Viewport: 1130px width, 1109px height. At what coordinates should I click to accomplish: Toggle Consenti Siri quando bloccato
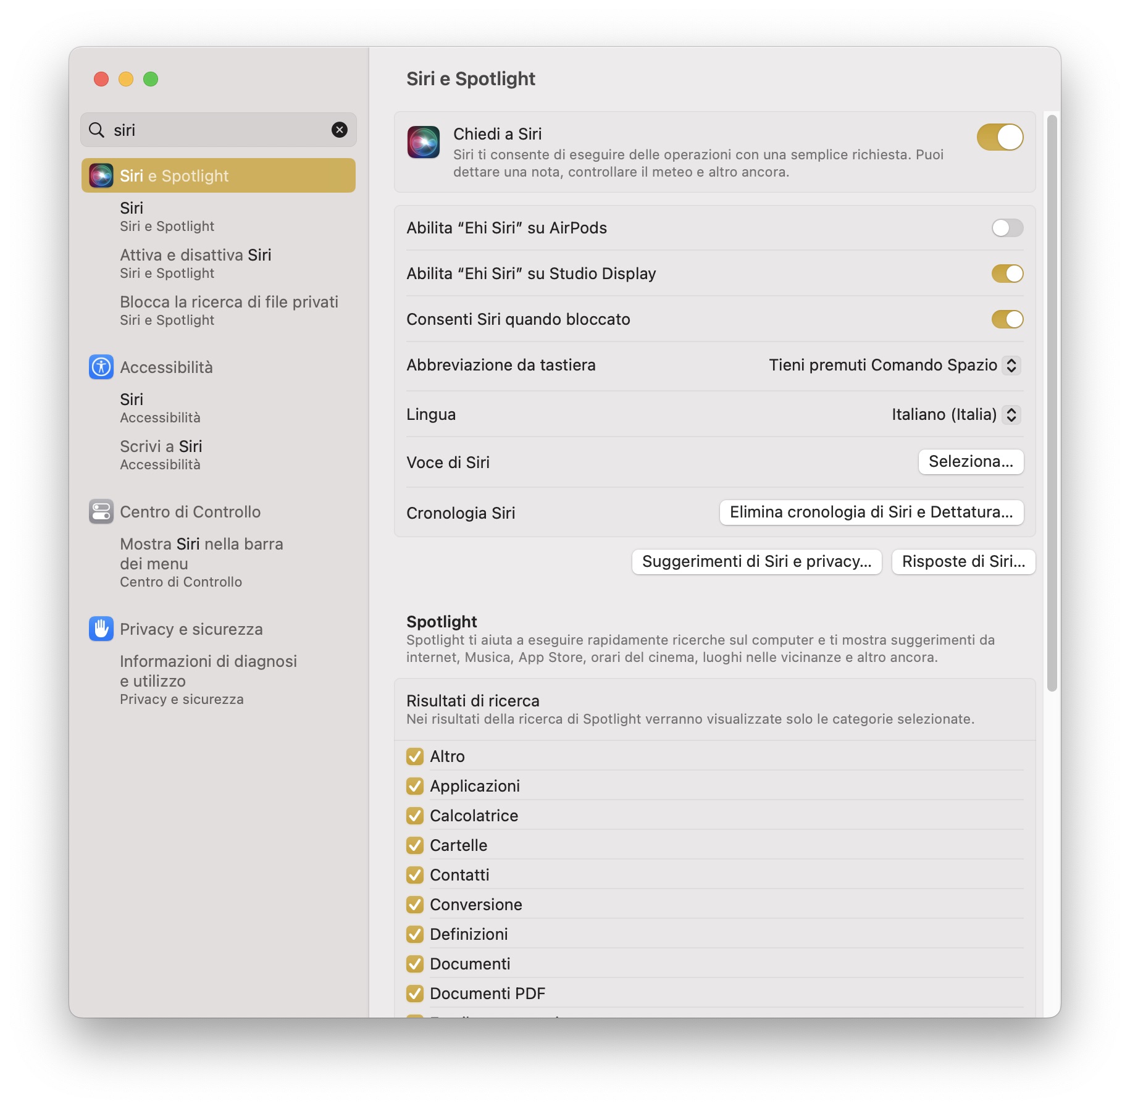pyautogui.click(x=1007, y=319)
